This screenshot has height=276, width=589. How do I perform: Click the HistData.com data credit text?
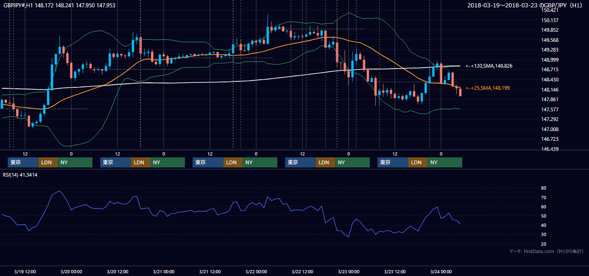[547, 251]
